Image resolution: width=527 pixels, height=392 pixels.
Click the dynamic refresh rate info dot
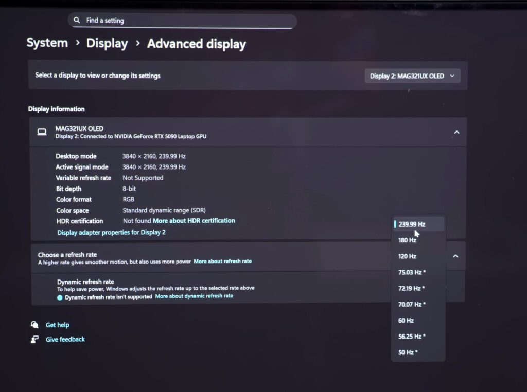(x=60, y=297)
